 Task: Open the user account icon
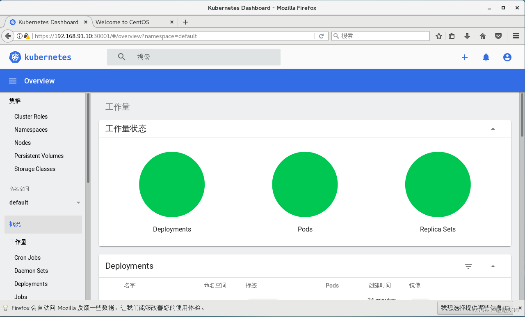507,57
